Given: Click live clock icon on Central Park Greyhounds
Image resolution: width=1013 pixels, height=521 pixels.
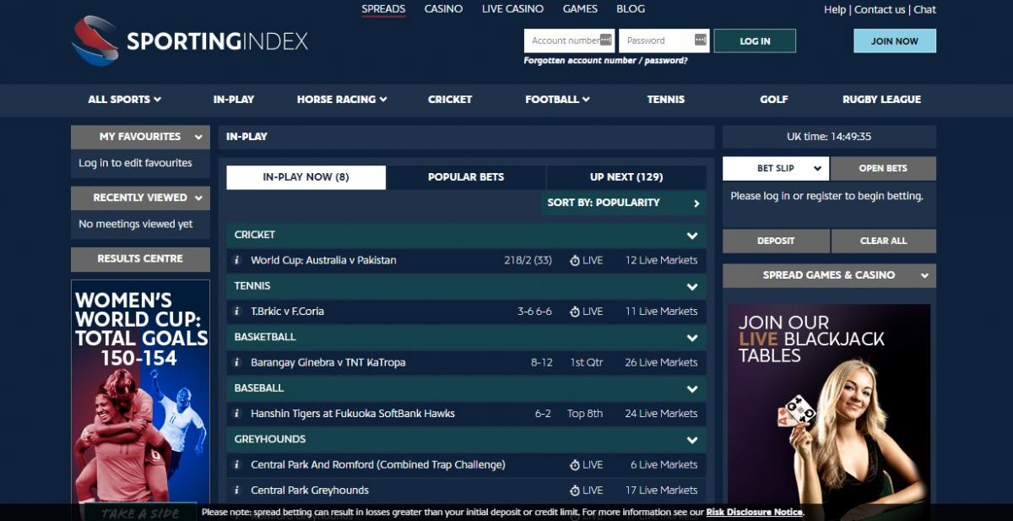Looking at the screenshot, I should [x=575, y=491].
